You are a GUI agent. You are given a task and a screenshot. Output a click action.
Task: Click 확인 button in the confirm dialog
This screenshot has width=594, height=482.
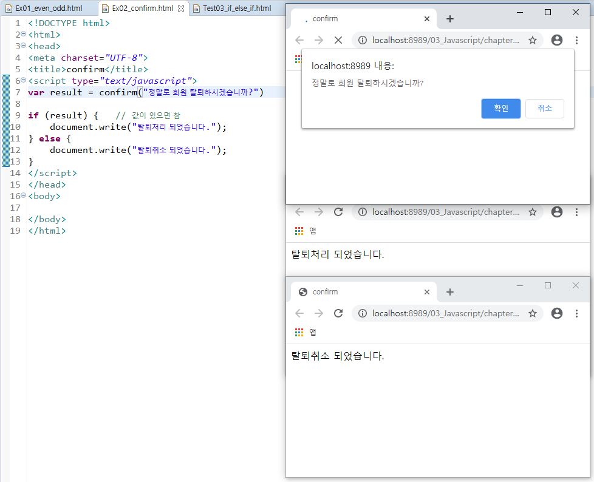pyautogui.click(x=501, y=108)
